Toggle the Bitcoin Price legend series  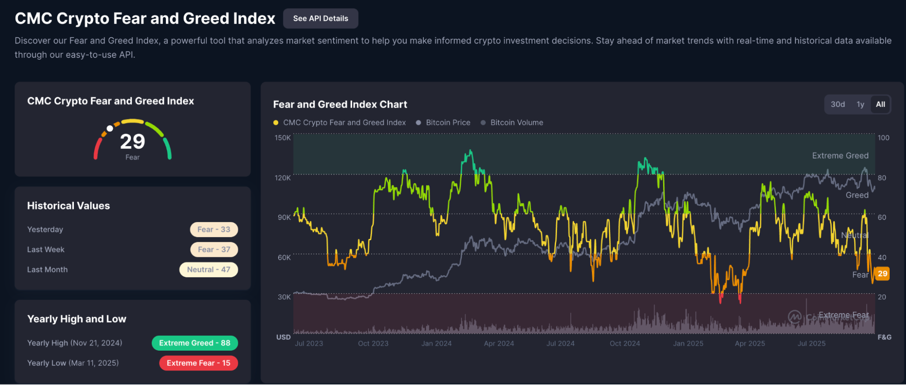point(448,123)
